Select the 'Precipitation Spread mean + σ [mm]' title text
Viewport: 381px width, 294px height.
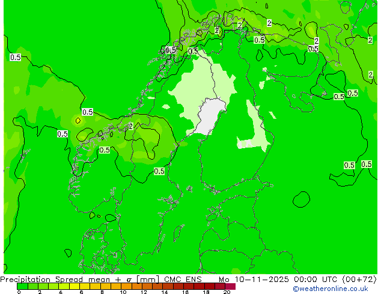(79, 280)
